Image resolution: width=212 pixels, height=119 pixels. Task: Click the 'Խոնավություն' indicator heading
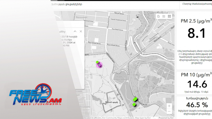(x=197, y=98)
